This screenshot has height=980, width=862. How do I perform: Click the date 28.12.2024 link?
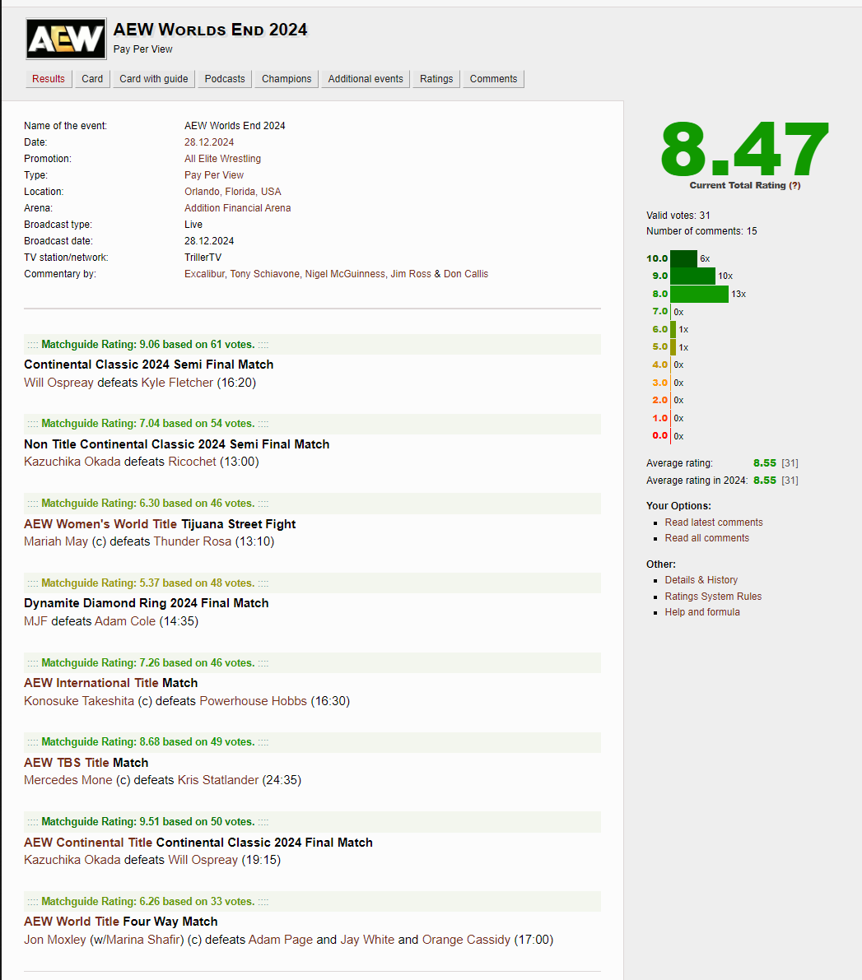[209, 142]
